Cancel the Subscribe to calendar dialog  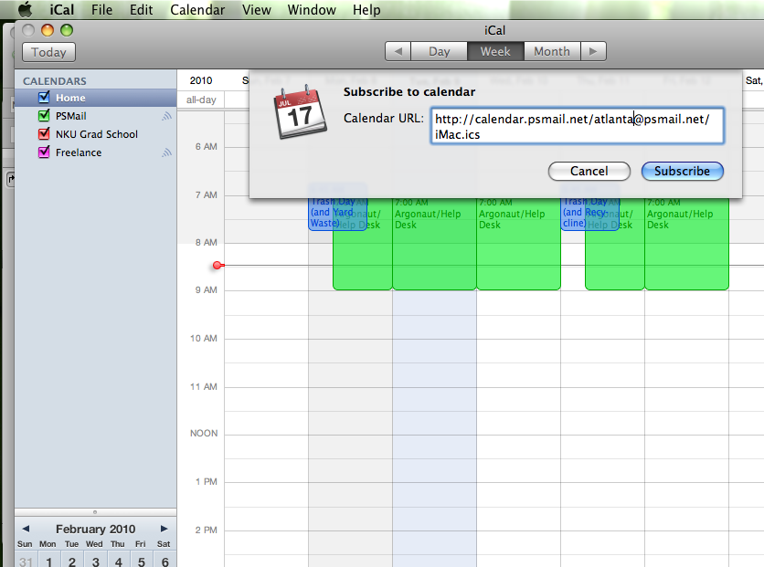[589, 172]
